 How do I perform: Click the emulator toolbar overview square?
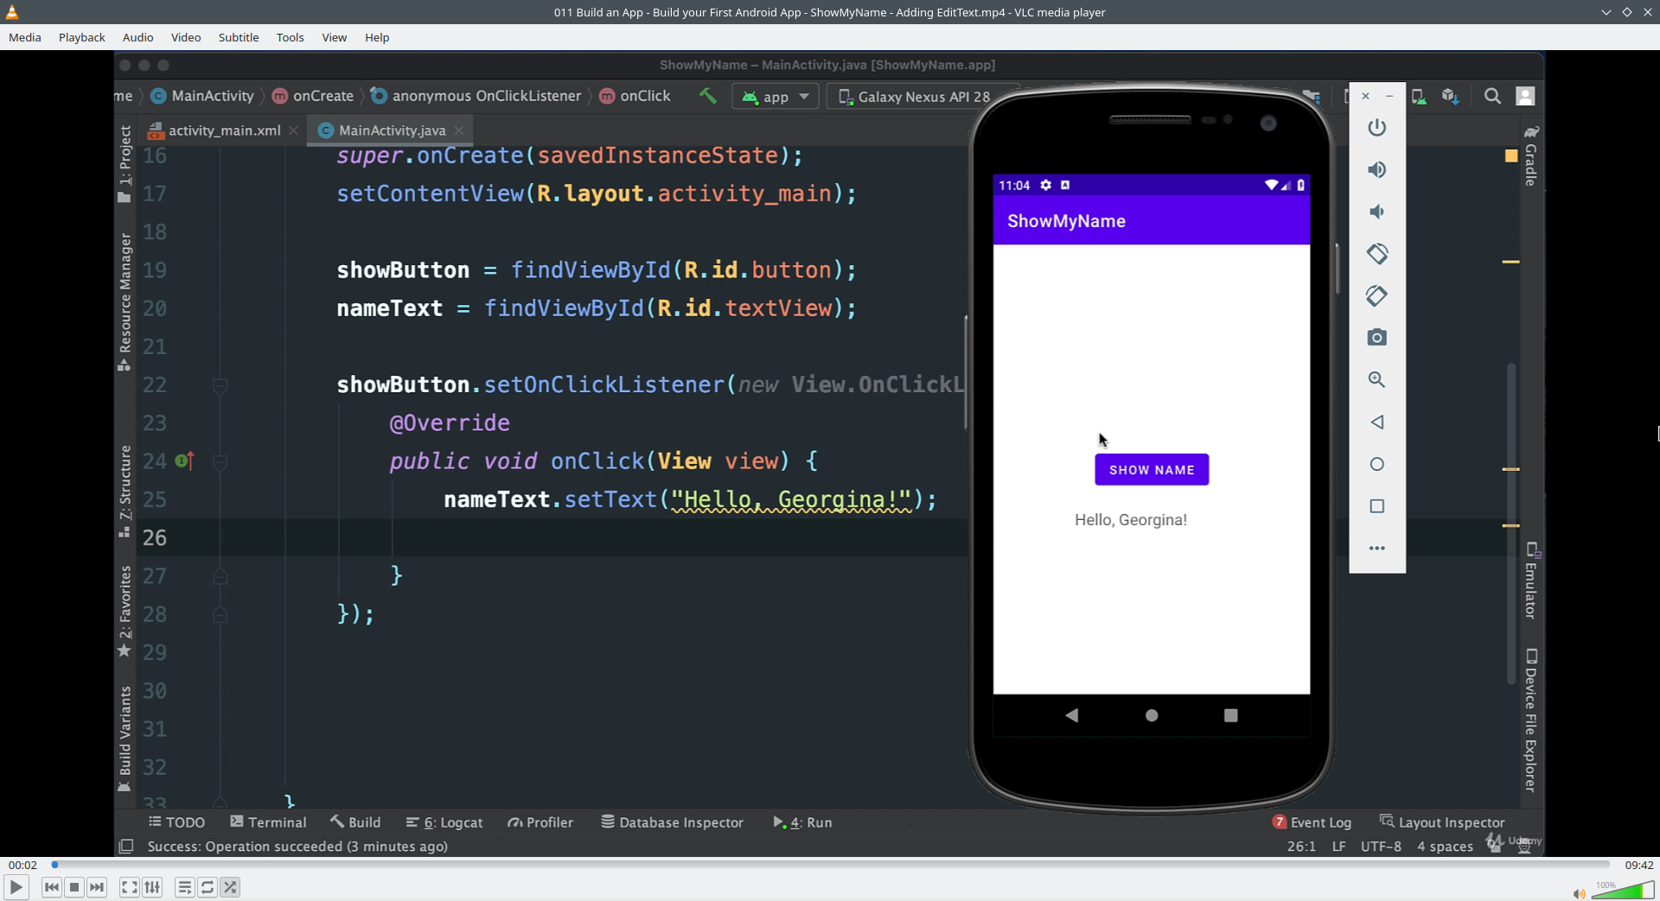pos(1376,506)
